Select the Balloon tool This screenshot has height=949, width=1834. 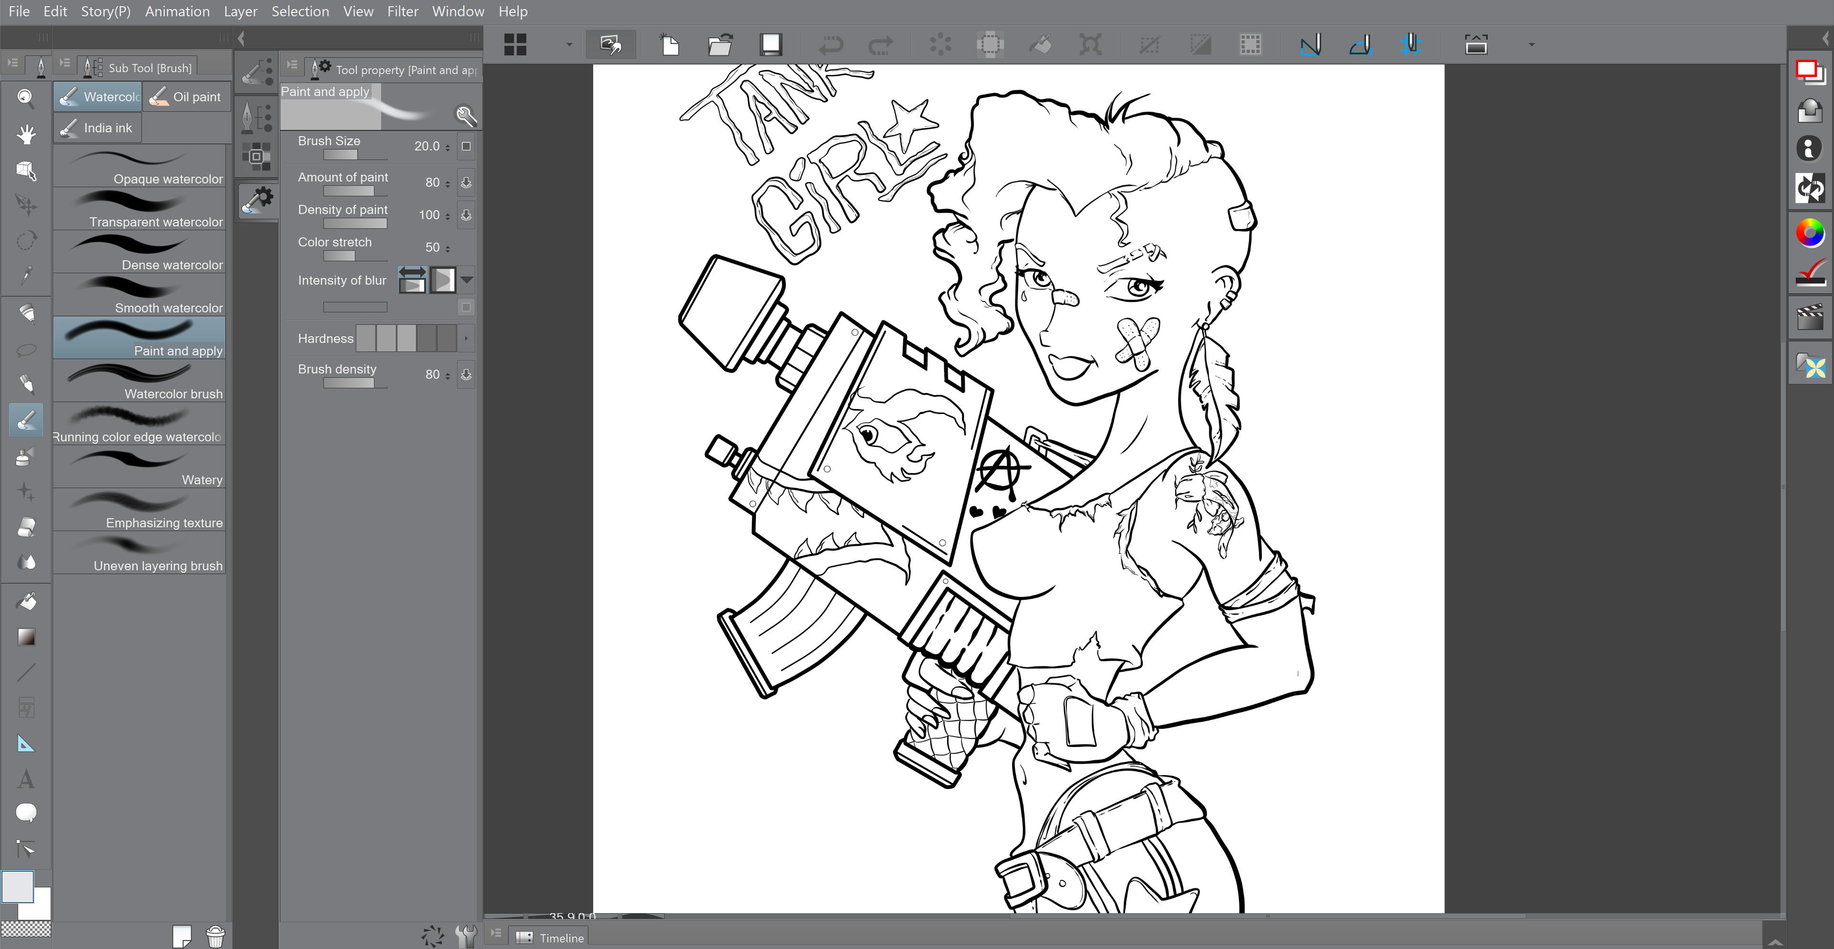click(x=26, y=812)
